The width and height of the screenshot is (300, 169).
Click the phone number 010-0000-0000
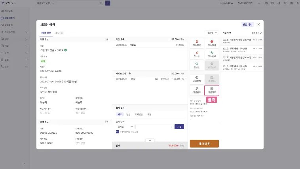click(84, 133)
